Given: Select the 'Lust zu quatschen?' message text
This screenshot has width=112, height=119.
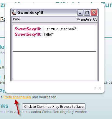Looking at the screenshot, I should pos(59,29).
